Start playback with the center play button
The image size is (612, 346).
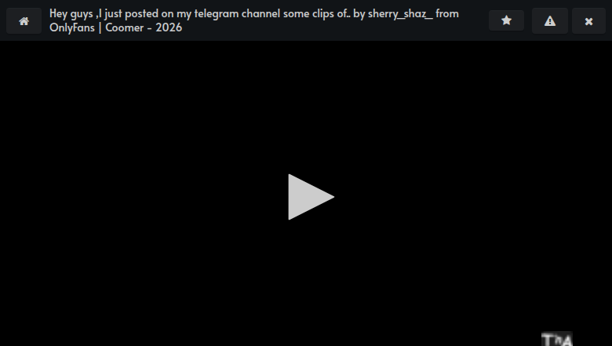click(x=311, y=197)
